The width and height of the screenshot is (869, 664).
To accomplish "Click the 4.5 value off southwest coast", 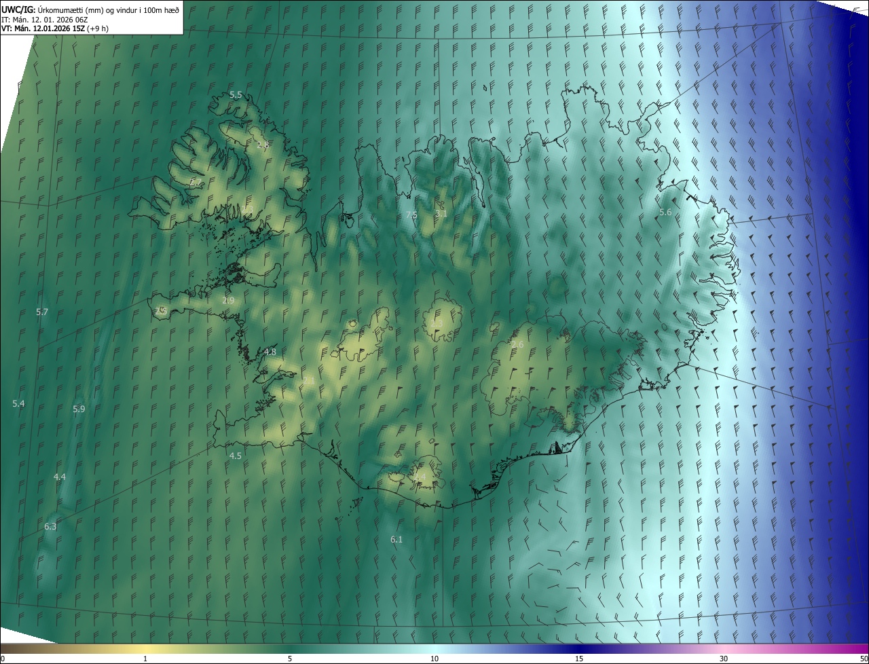I will pos(236,456).
